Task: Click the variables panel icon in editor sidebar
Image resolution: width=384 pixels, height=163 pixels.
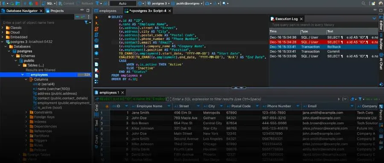Action: coord(96,75)
